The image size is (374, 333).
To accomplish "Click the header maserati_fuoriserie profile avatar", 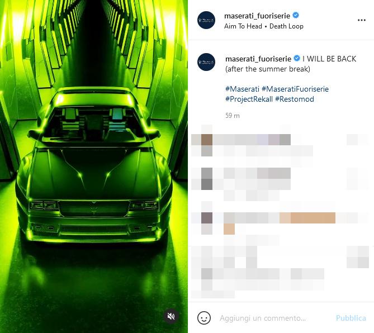I will click(x=206, y=20).
